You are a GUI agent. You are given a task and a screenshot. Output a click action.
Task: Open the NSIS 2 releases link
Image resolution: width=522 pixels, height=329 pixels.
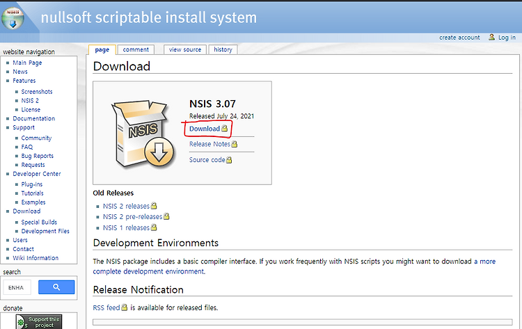(126, 207)
